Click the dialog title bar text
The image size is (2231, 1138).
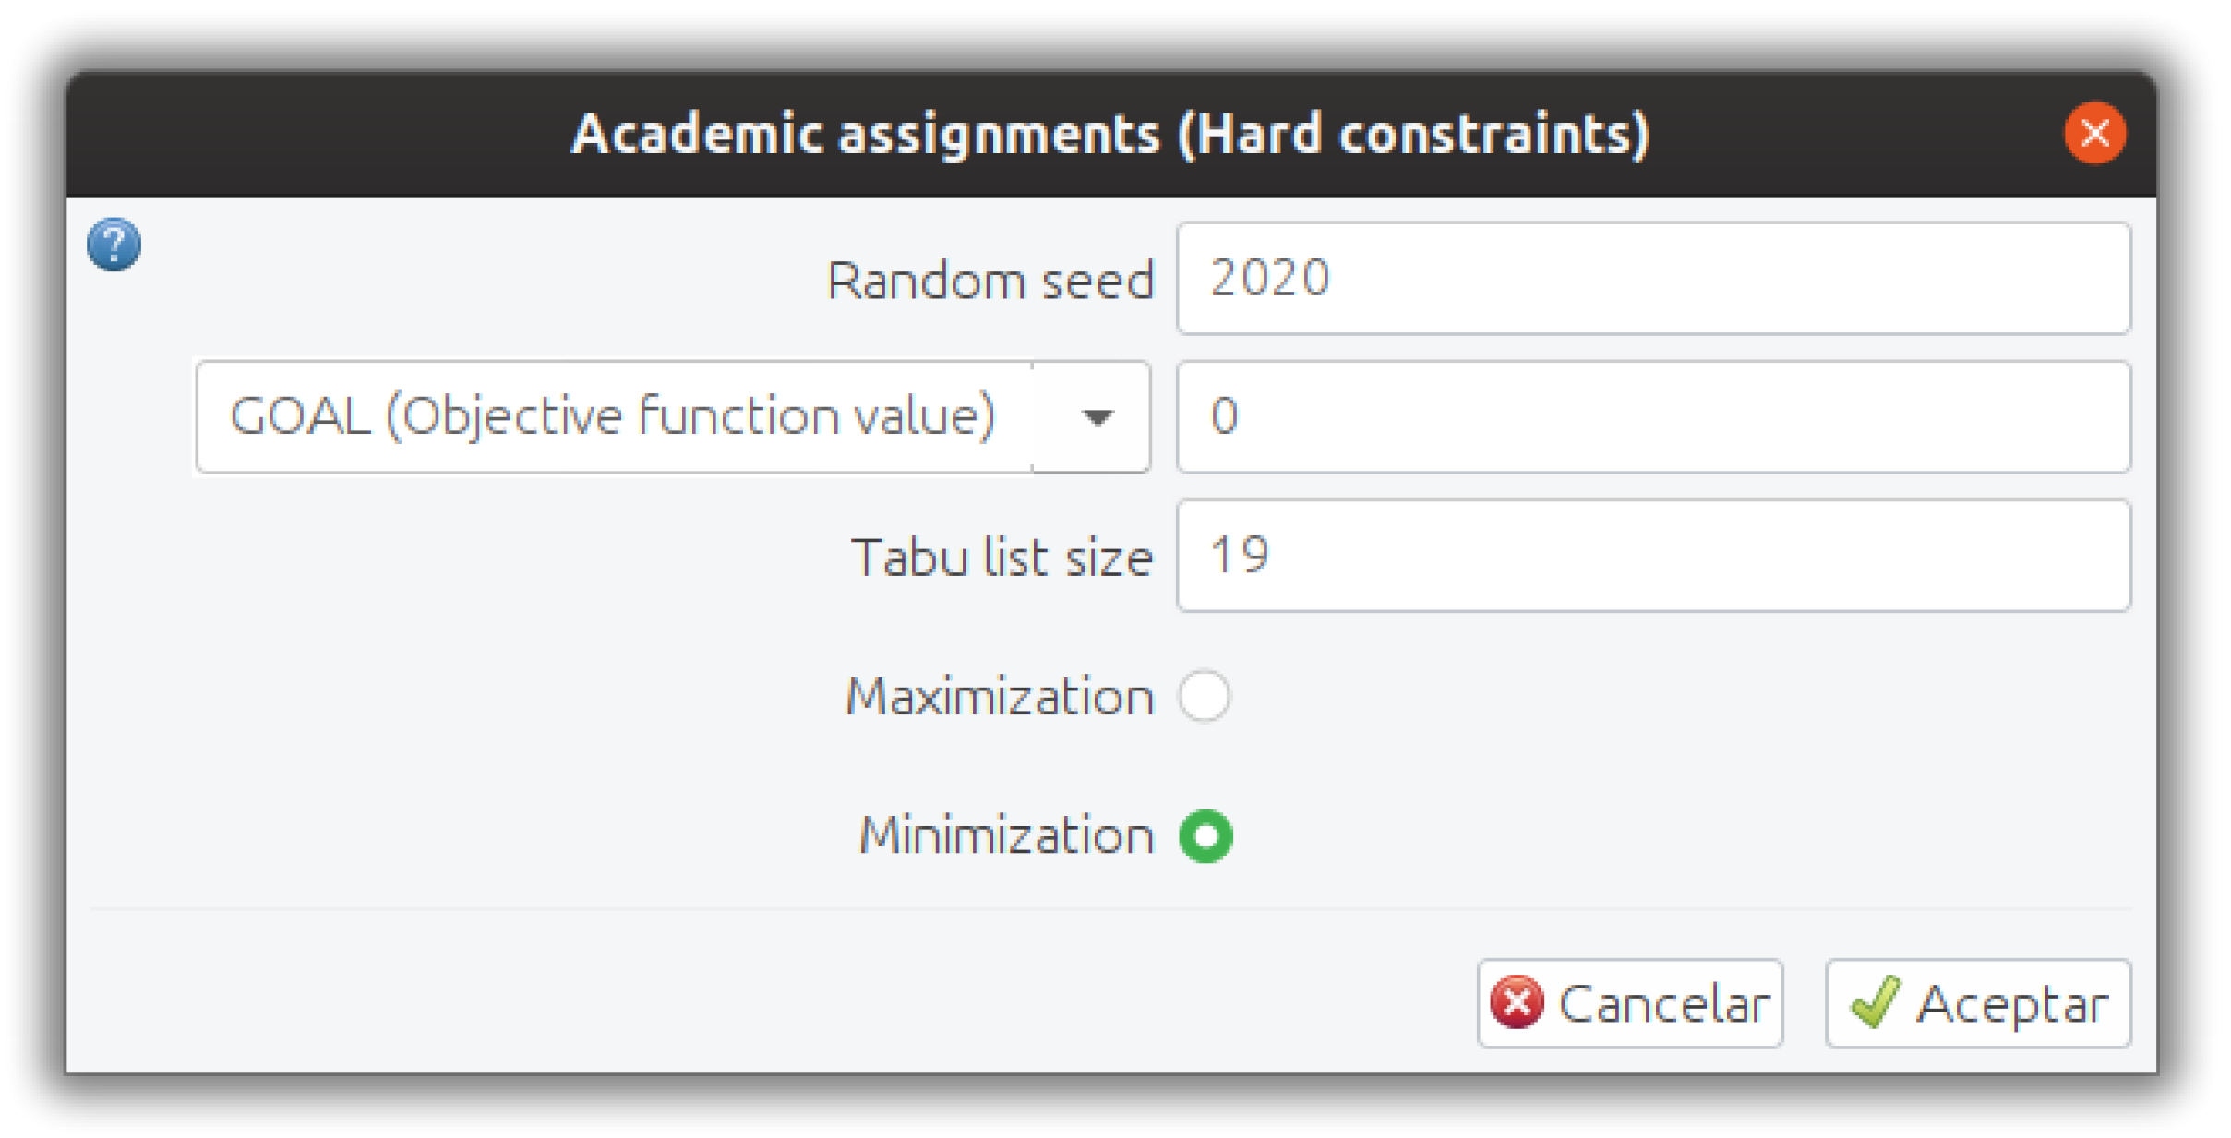[1110, 134]
